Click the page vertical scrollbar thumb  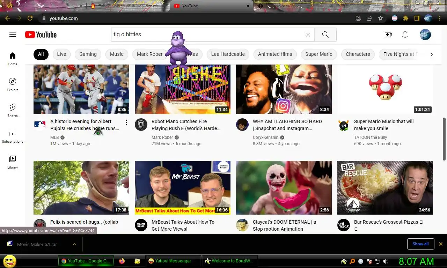444,139
